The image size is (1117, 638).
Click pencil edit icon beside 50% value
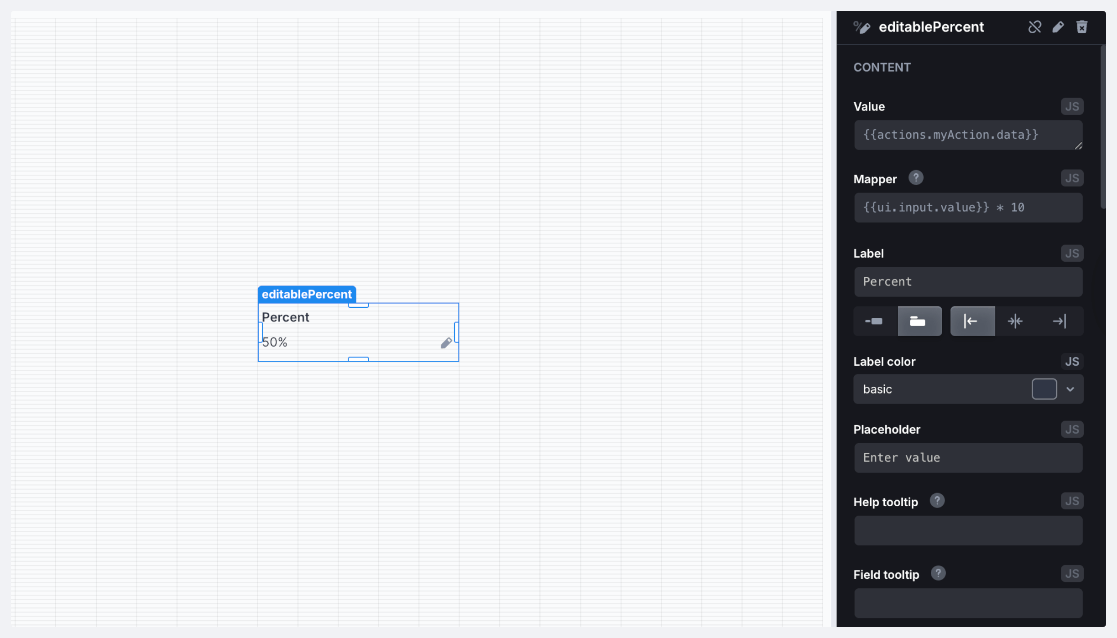pyautogui.click(x=446, y=343)
